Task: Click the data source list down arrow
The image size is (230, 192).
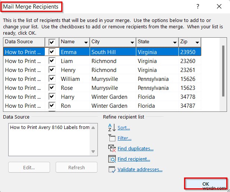Action: (93, 151)
